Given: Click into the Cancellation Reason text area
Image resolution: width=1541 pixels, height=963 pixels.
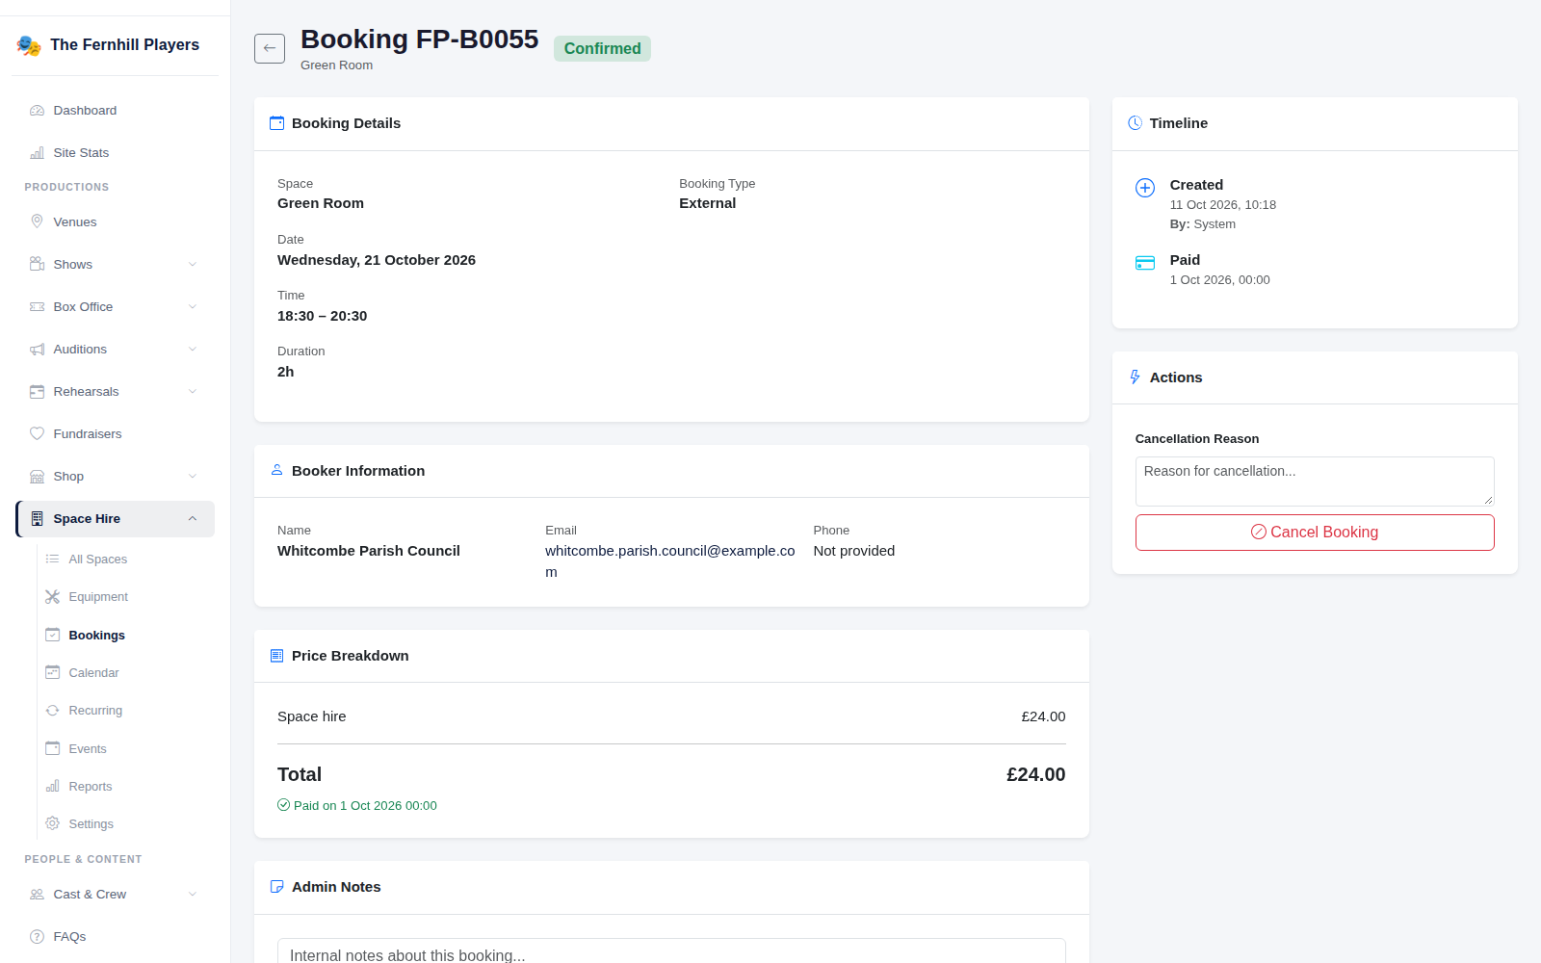Looking at the screenshot, I should click(1315, 481).
